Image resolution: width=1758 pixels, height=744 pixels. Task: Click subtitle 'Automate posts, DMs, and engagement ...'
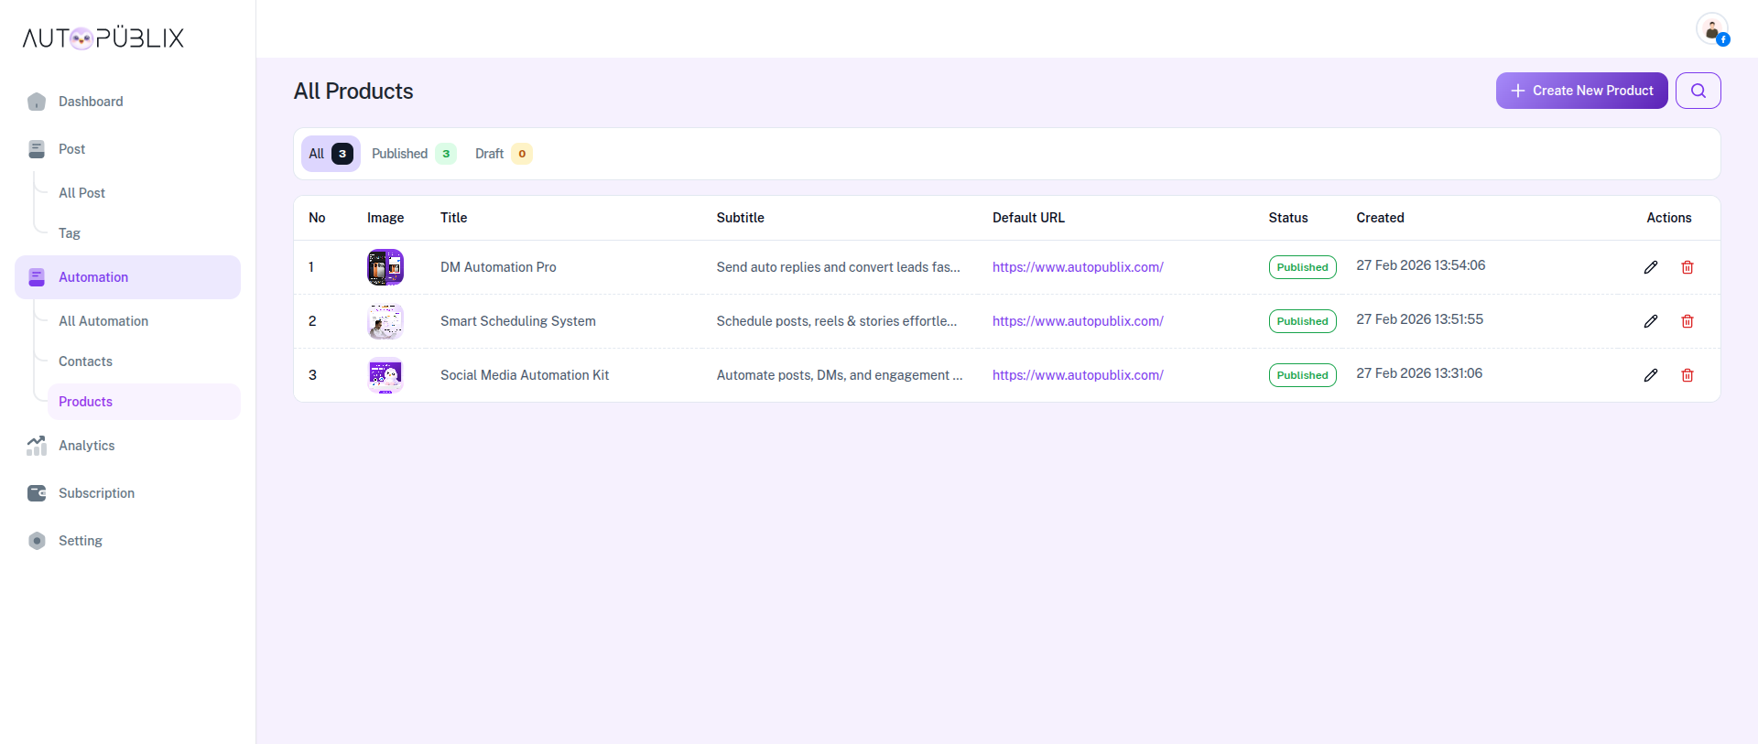tap(840, 375)
